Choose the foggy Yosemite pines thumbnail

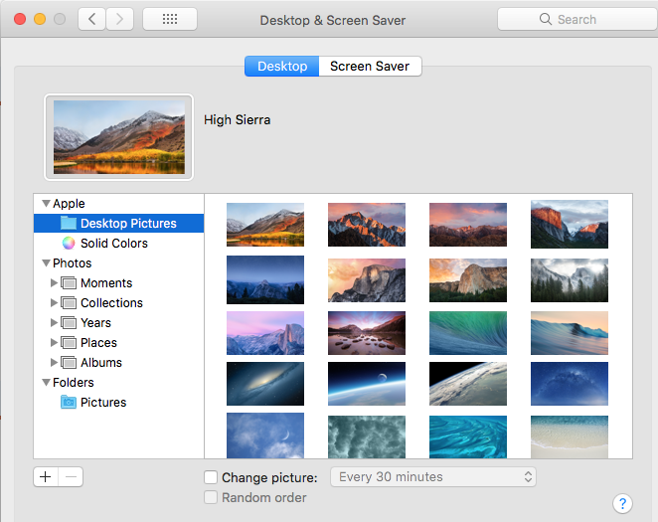(x=570, y=279)
